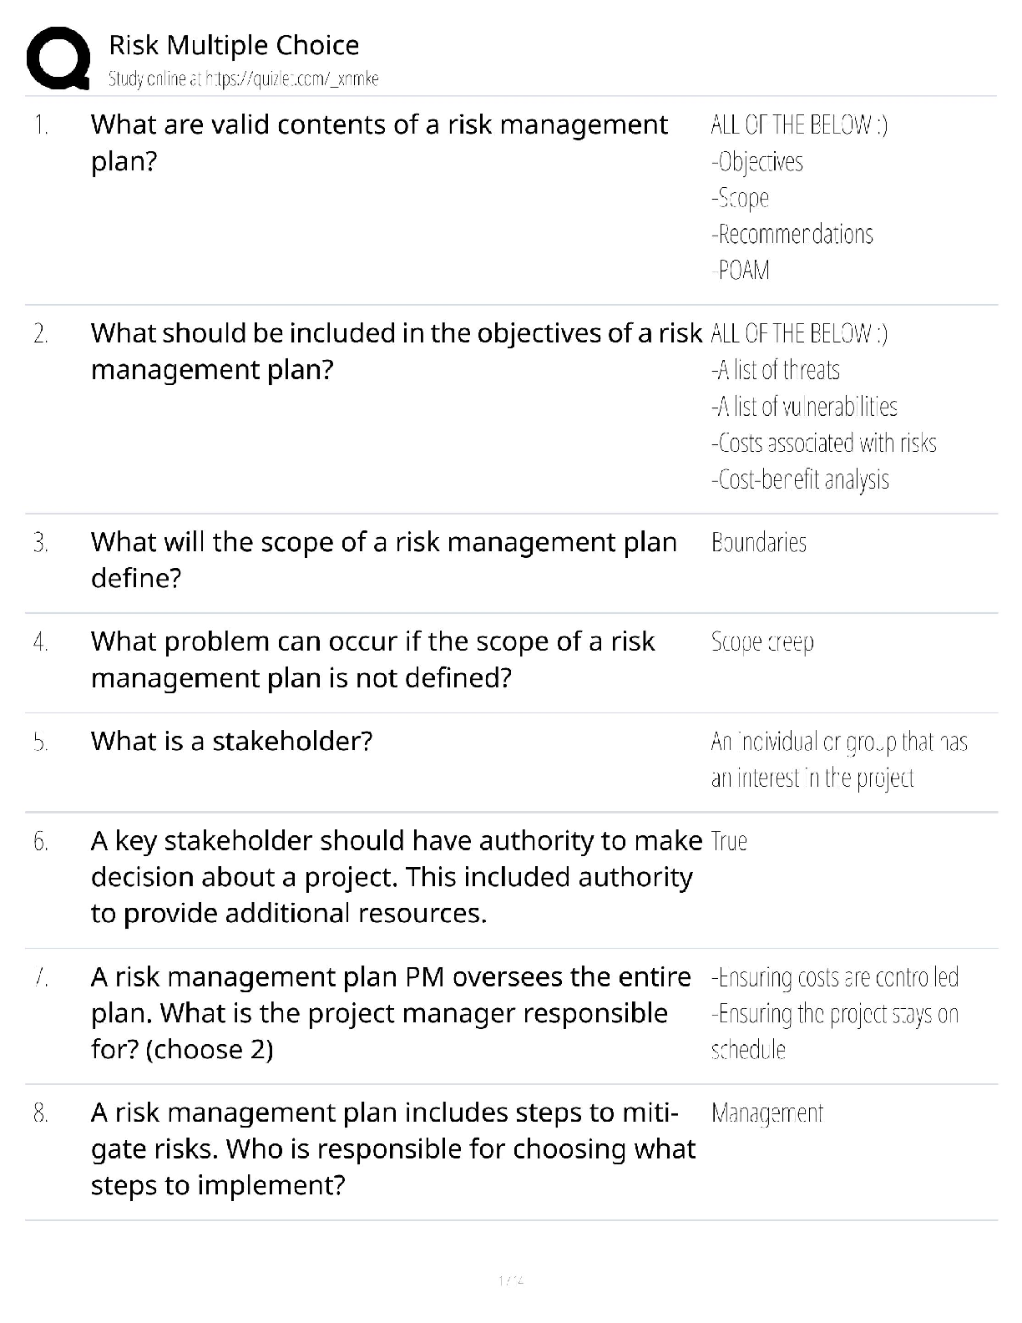Select question 3 about scope definition

click(x=383, y=560)
